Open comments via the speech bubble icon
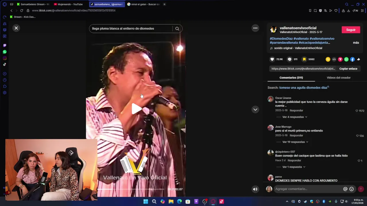This screenshot has width=367, height=206. click(x=290, y=59)
